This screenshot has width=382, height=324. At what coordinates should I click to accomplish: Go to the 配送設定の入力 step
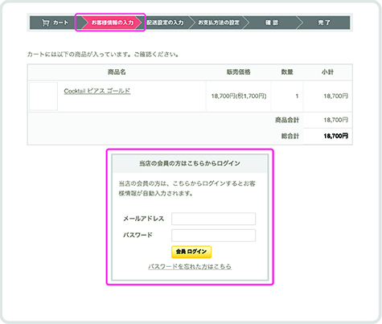(165, 23)
